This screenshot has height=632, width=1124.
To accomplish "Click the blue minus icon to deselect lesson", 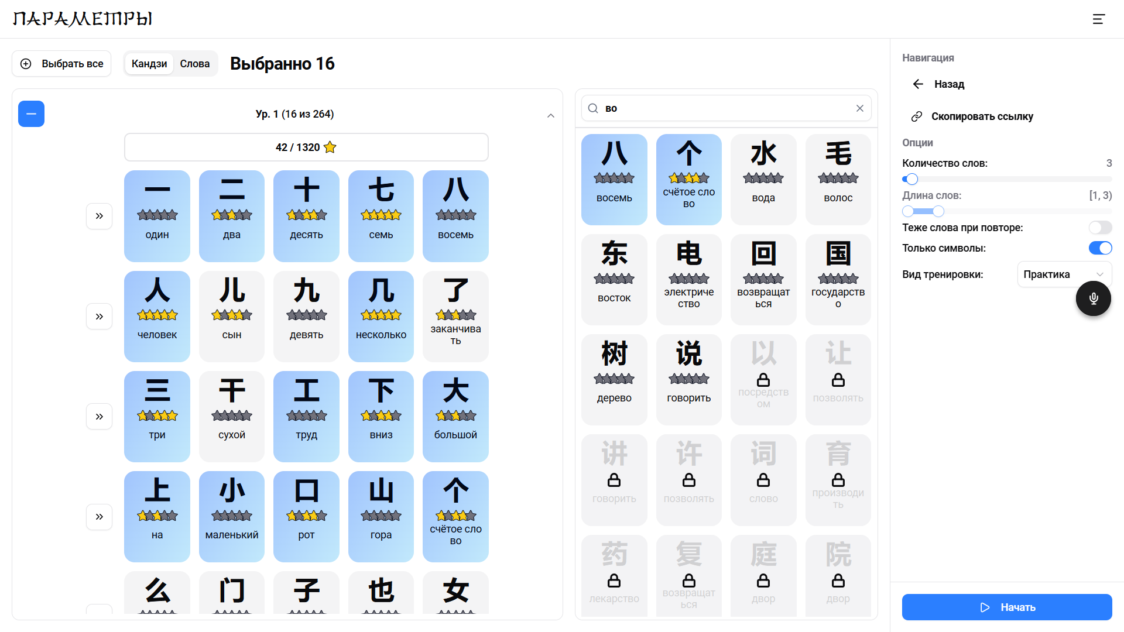I will 31,114.
